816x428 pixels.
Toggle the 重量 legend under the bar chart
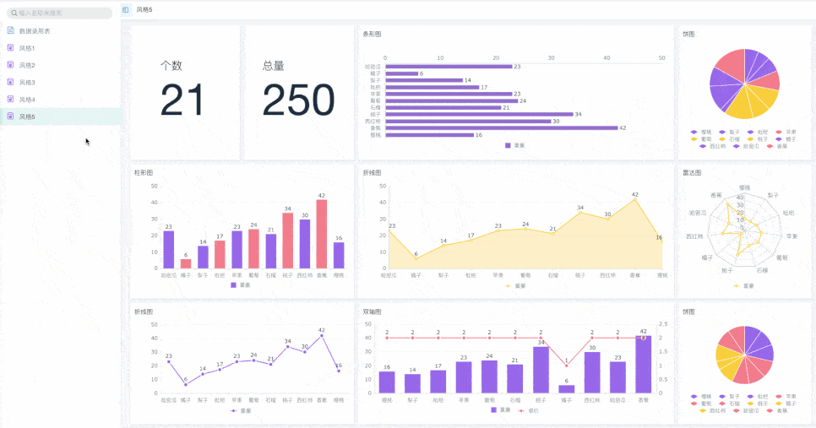[514, 145]
